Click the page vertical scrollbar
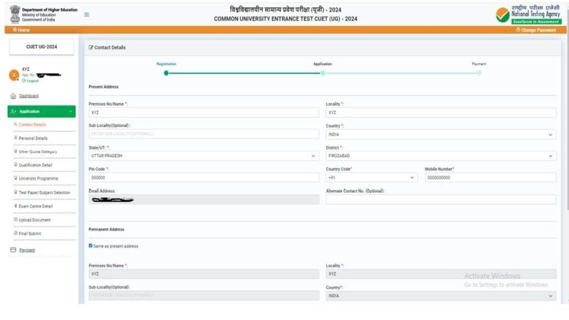569x320 pixels. click(x=567, y=109)
